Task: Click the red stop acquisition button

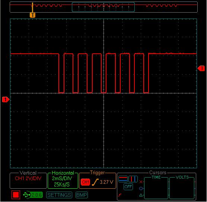Action: coord(16,195)
